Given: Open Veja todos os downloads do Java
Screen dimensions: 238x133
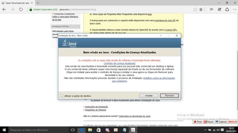Looking at the screenshot, I should click(x=135, y=116).
